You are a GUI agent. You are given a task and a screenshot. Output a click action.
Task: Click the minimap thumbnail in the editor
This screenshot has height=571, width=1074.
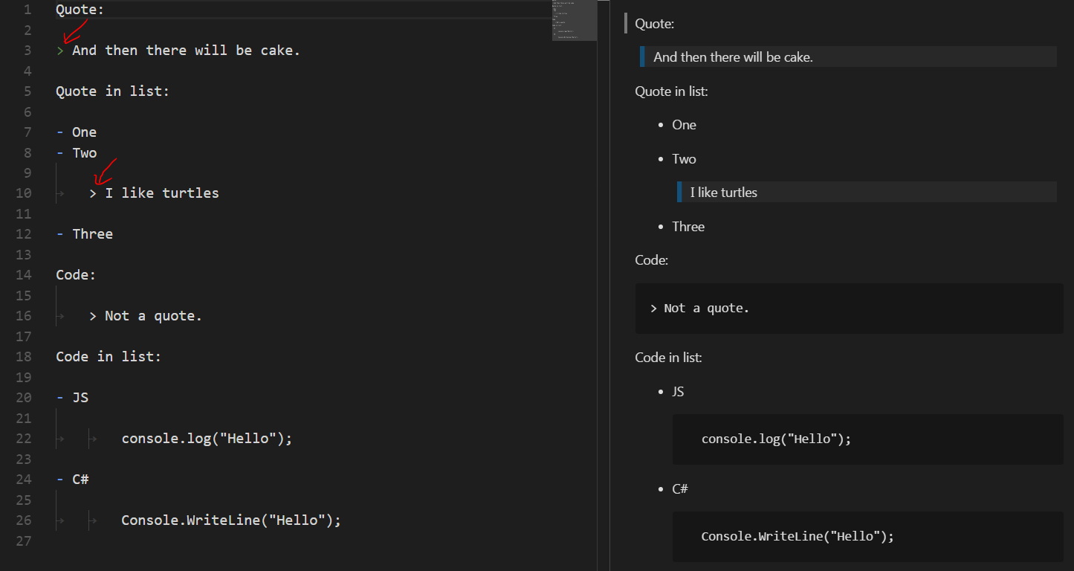click(574, 21)
